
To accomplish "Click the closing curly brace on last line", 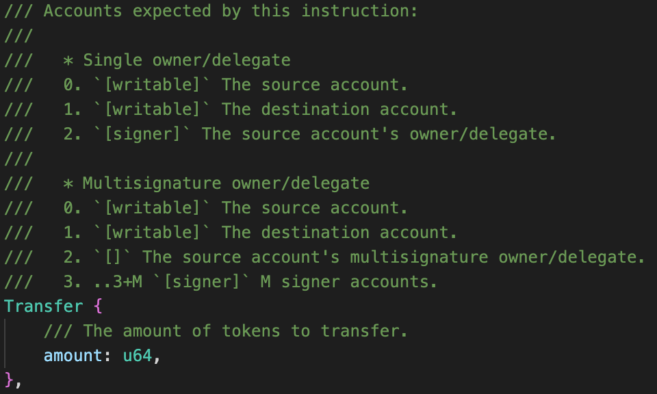I will (9, 380).
